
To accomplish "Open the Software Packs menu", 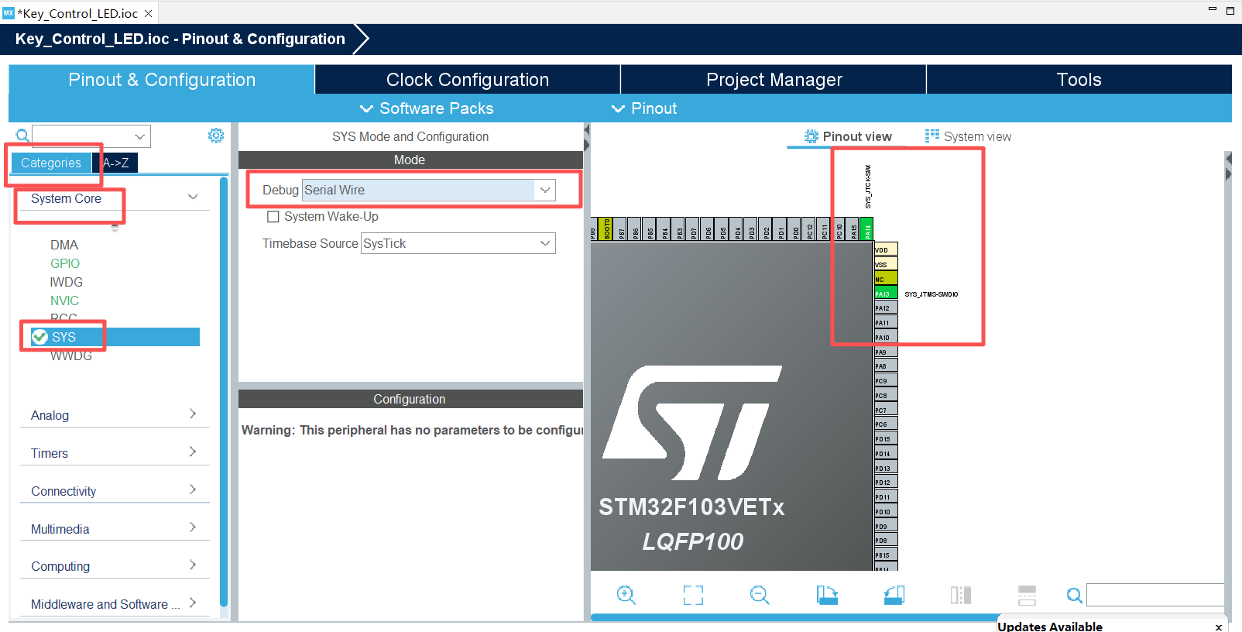I will click(427, 108).
